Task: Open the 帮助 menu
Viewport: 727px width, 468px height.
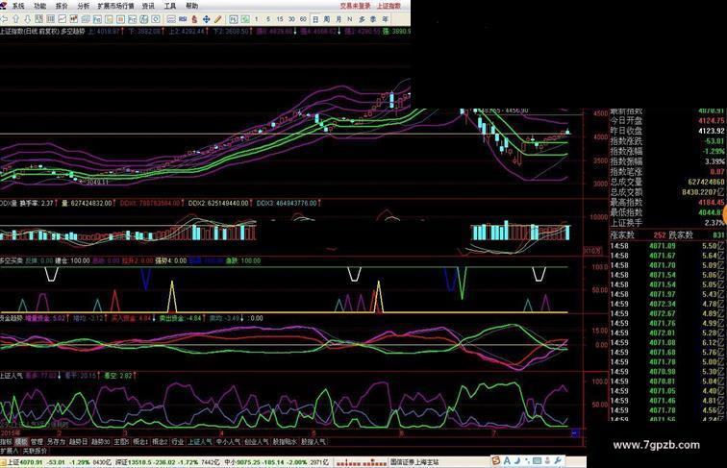Action: [192, 6]
